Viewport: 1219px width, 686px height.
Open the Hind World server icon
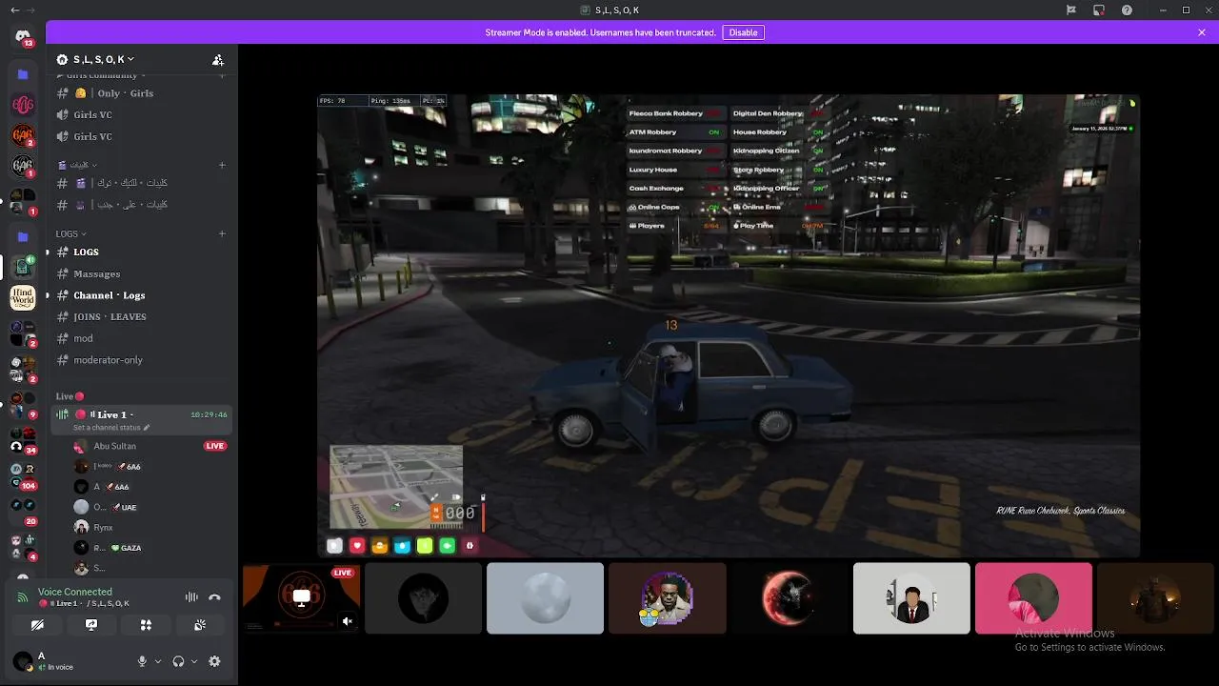(23, 298)
